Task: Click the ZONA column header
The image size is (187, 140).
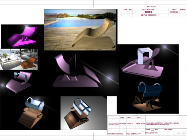Action: [125, 10]
